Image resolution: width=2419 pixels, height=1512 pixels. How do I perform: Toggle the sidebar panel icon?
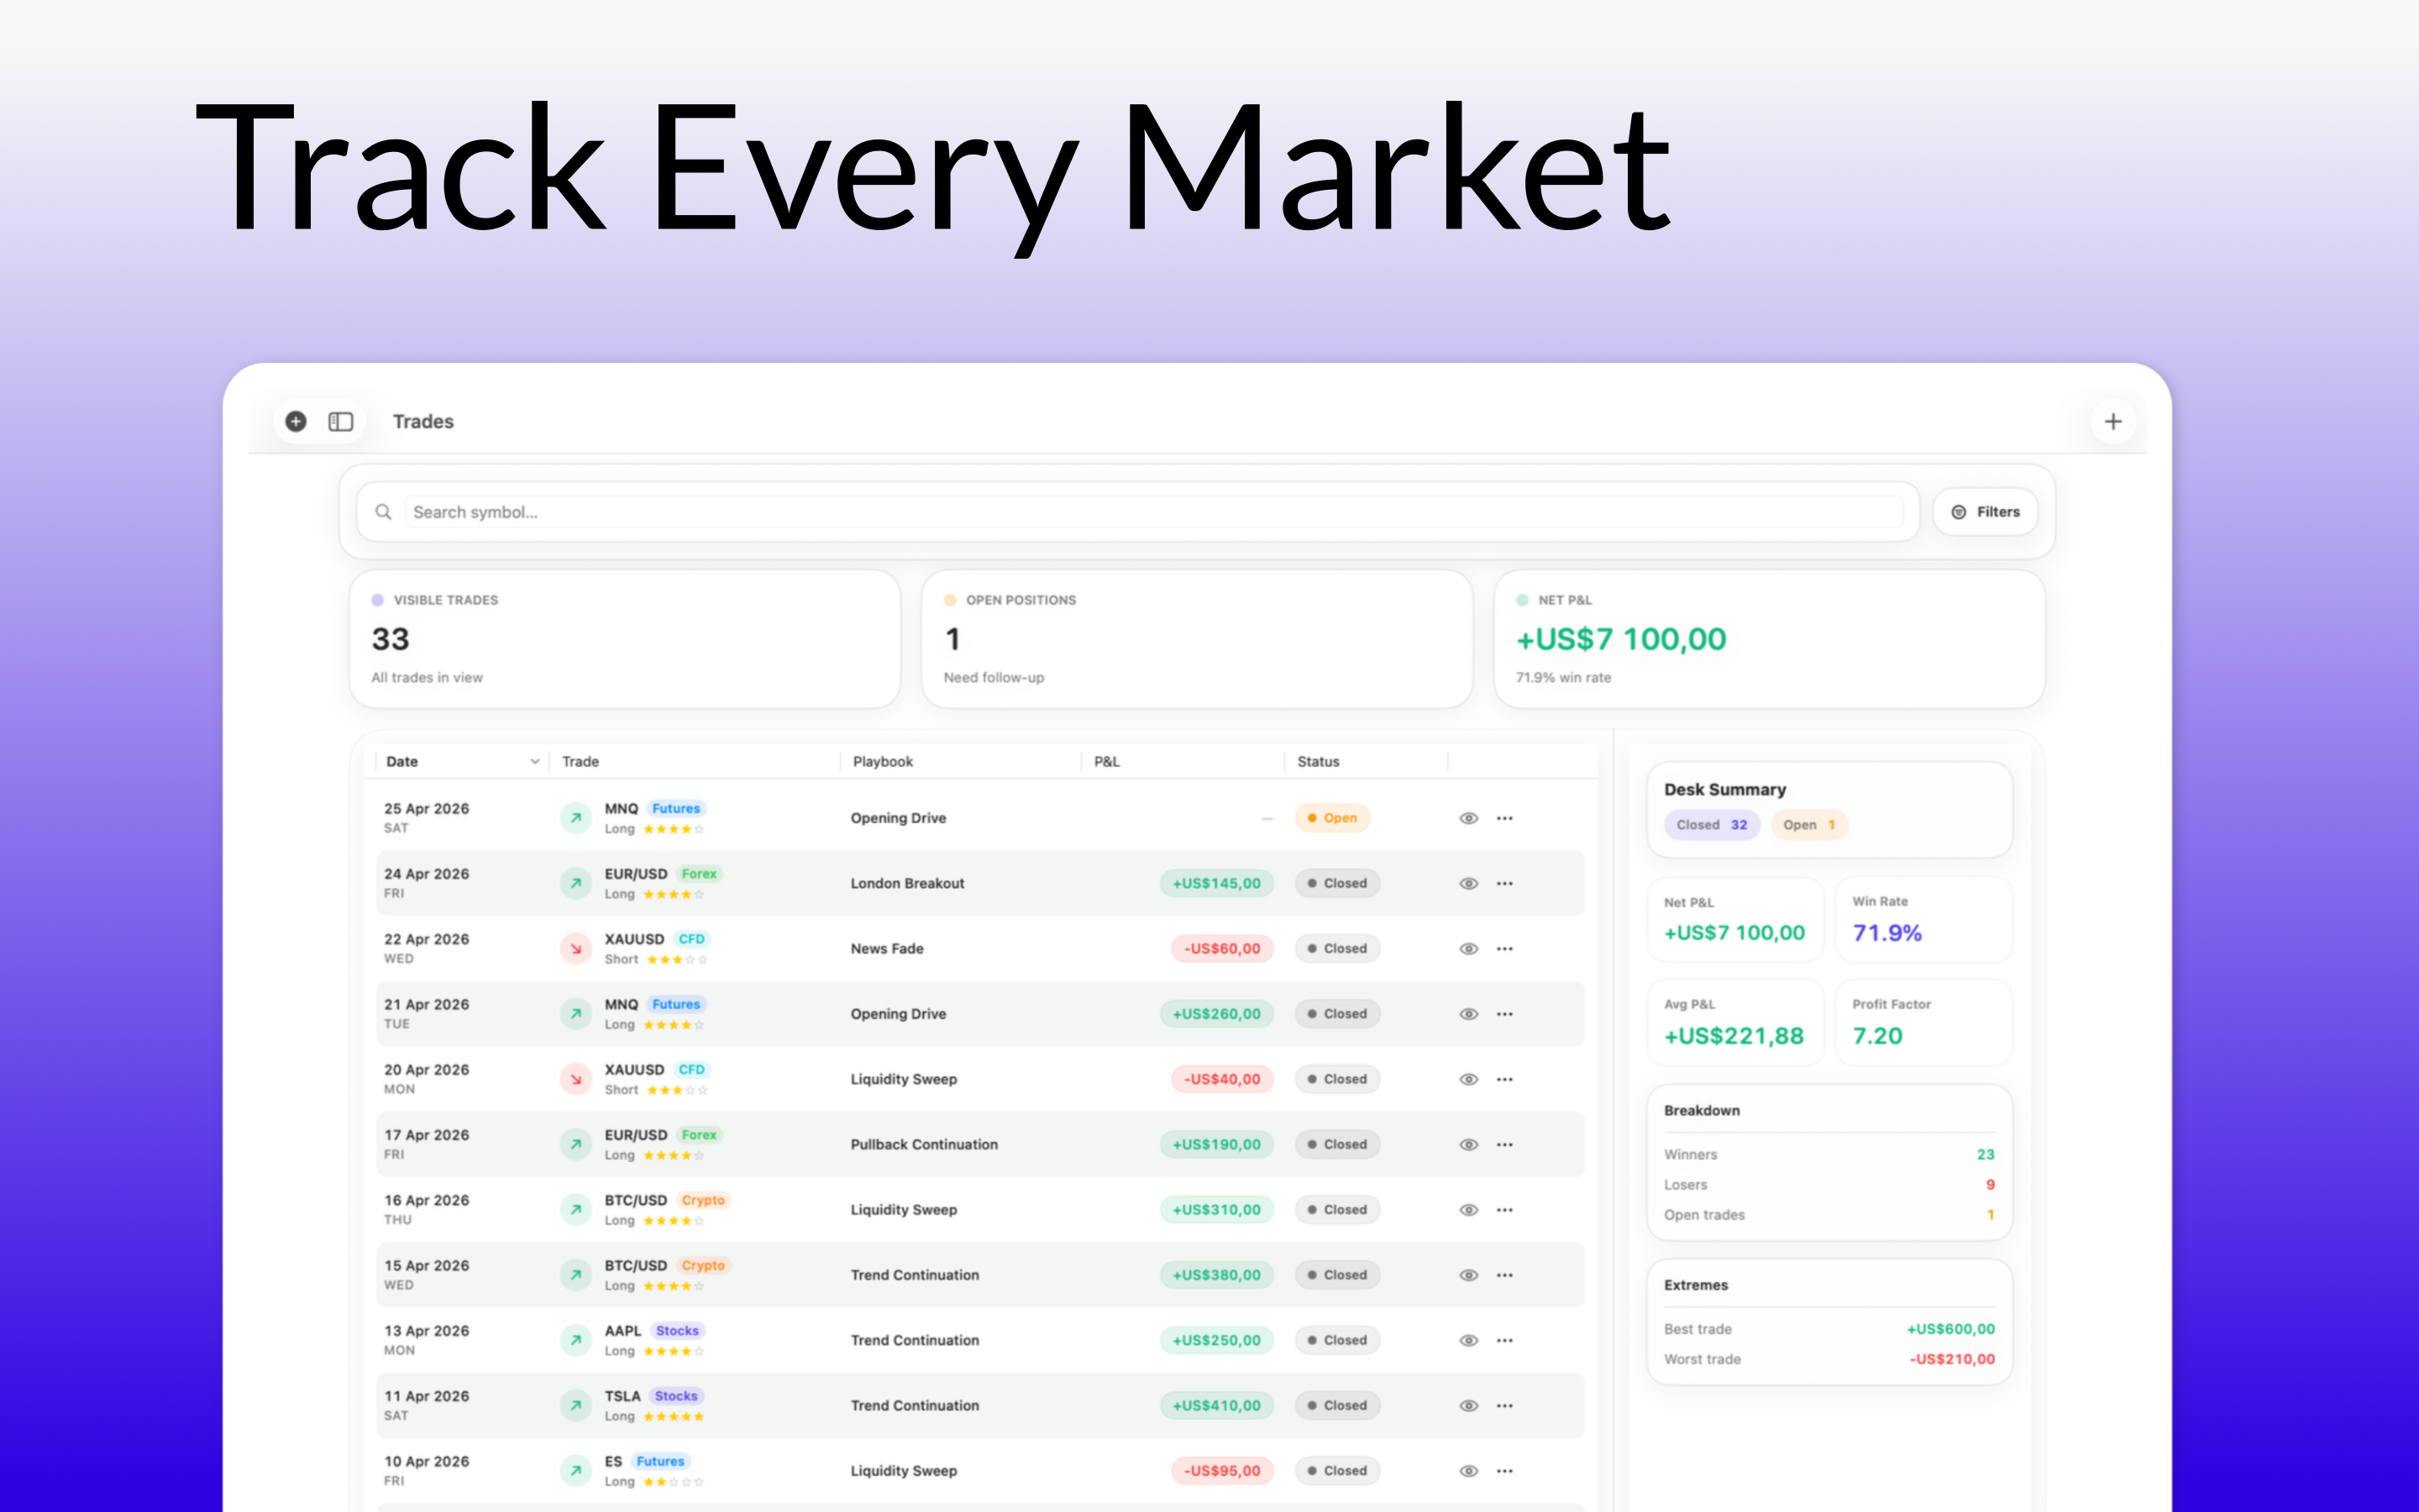tap(341, 421)
